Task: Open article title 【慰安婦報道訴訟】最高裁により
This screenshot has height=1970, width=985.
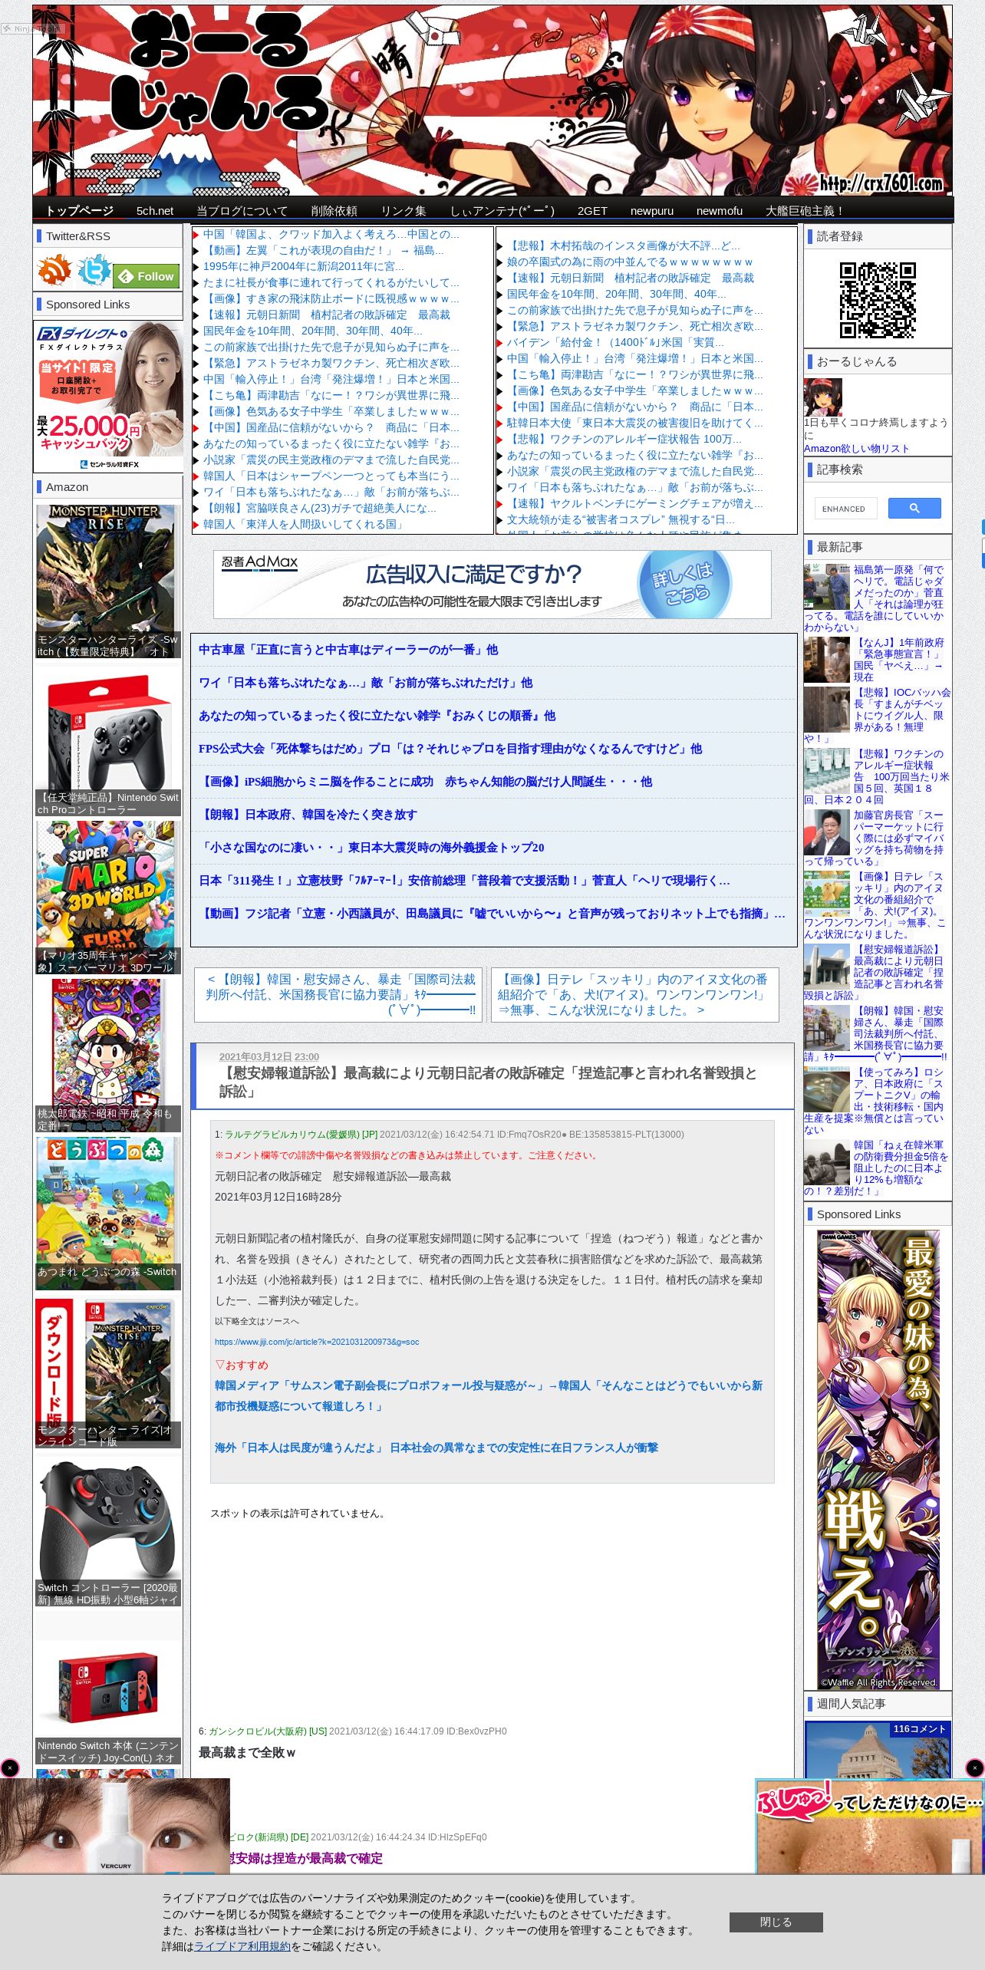Action: [488, 1082]
